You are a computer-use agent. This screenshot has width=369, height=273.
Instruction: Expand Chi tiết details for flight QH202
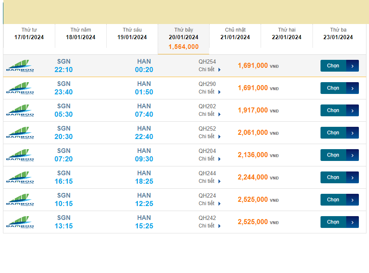(x=210, y=114)
